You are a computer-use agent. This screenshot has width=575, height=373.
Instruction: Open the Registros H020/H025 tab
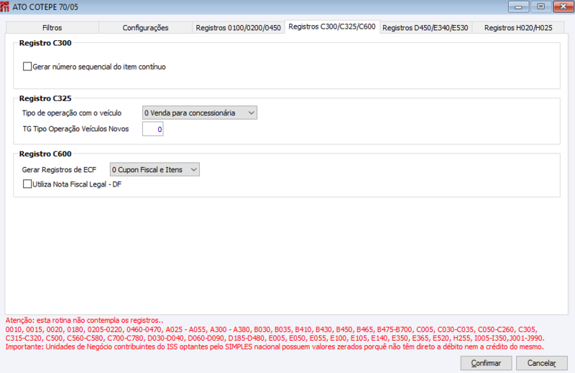click(x=517, y=28)
